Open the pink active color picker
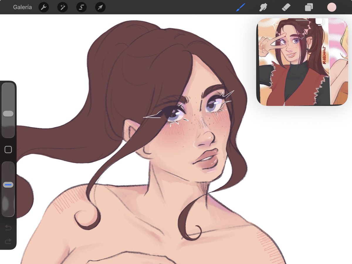Viewport: 352px width, 264px height. pos(332,7)
